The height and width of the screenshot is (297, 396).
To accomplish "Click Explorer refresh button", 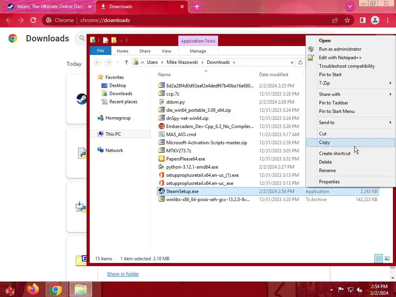I will coord(300,62).
